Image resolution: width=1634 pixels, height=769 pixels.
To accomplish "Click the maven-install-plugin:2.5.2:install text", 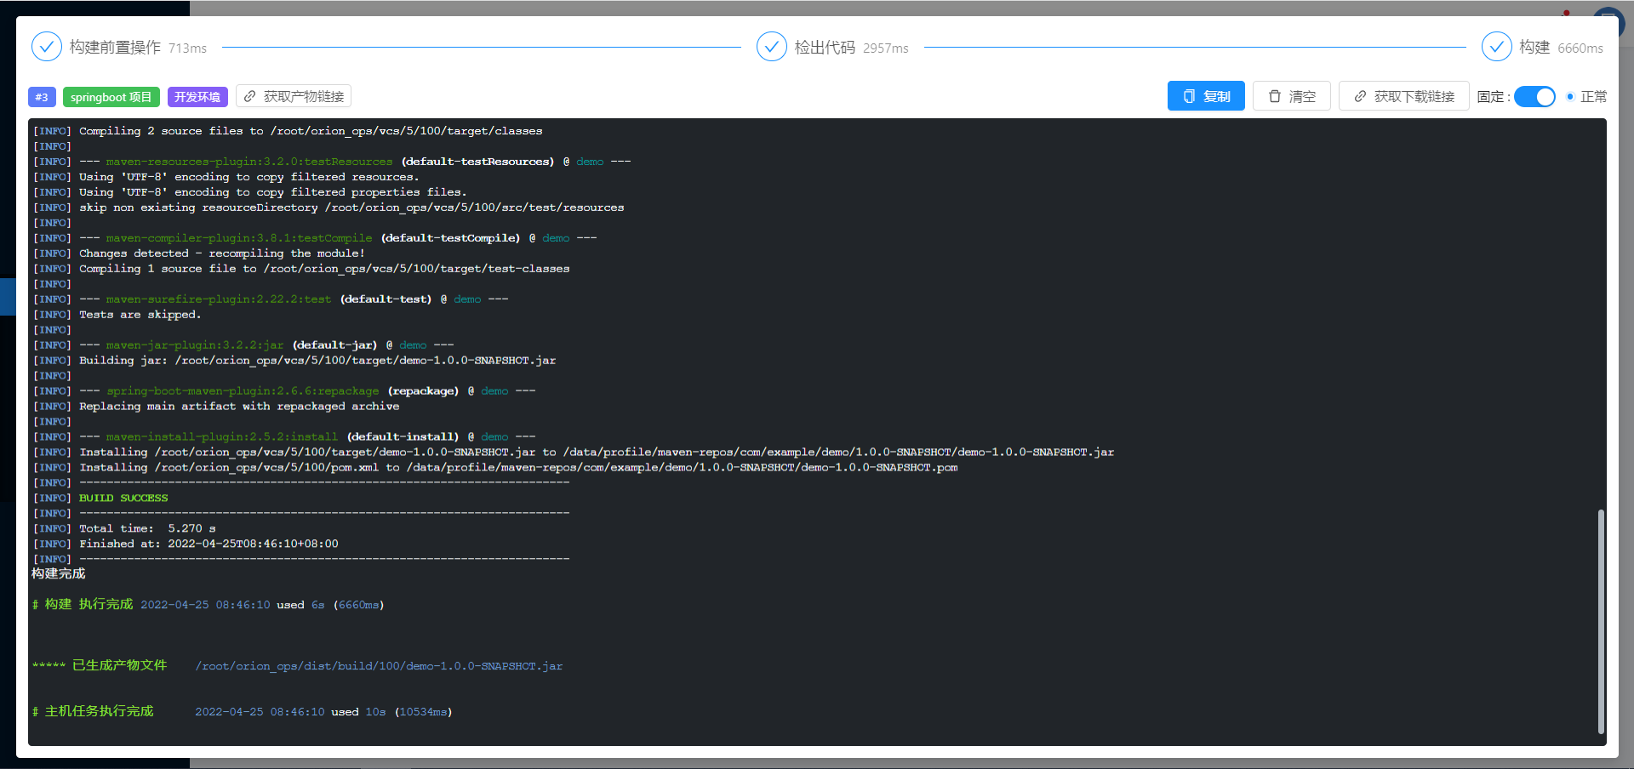I will tap(222, 437).
